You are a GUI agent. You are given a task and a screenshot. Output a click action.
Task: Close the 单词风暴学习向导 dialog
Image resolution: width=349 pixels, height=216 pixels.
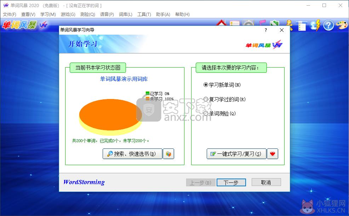click(281, 30)
